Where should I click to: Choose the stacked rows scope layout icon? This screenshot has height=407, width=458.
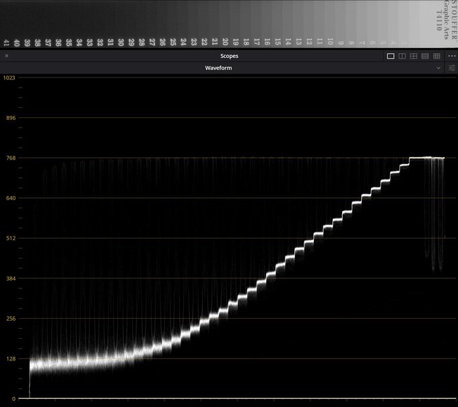pyautogui.click(x=425, y=56)
